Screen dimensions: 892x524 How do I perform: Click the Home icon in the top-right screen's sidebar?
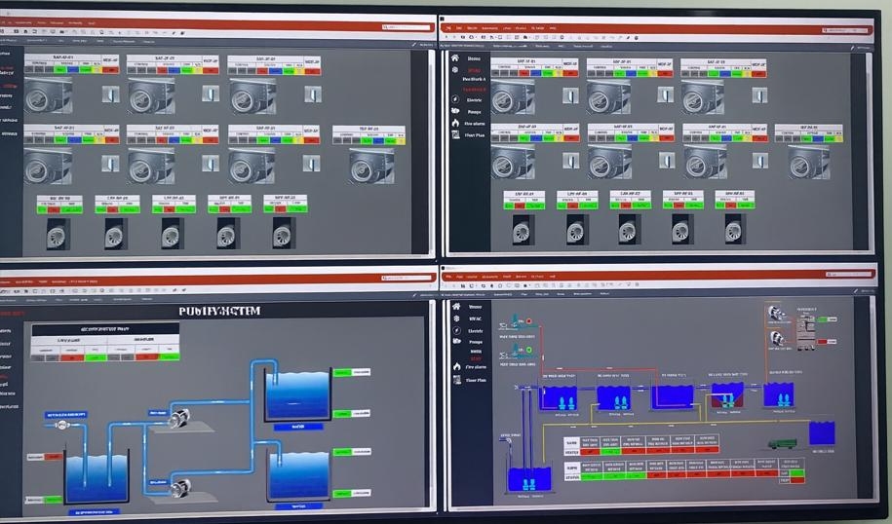454,59
